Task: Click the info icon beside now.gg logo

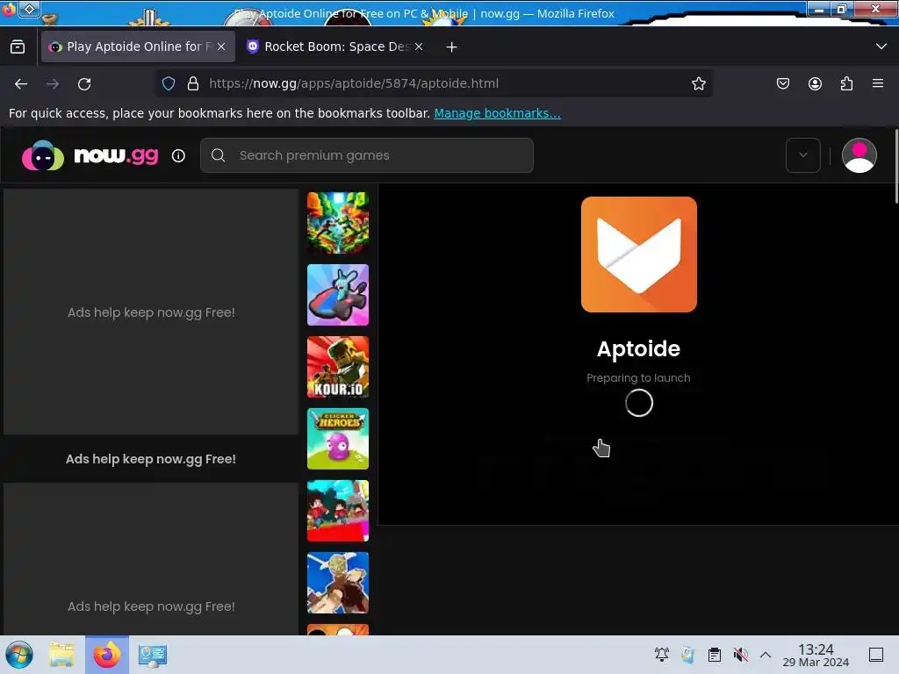Action: pos(178,156)
